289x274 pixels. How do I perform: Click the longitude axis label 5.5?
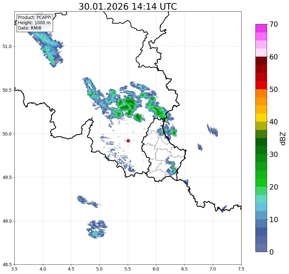[128, 269]
